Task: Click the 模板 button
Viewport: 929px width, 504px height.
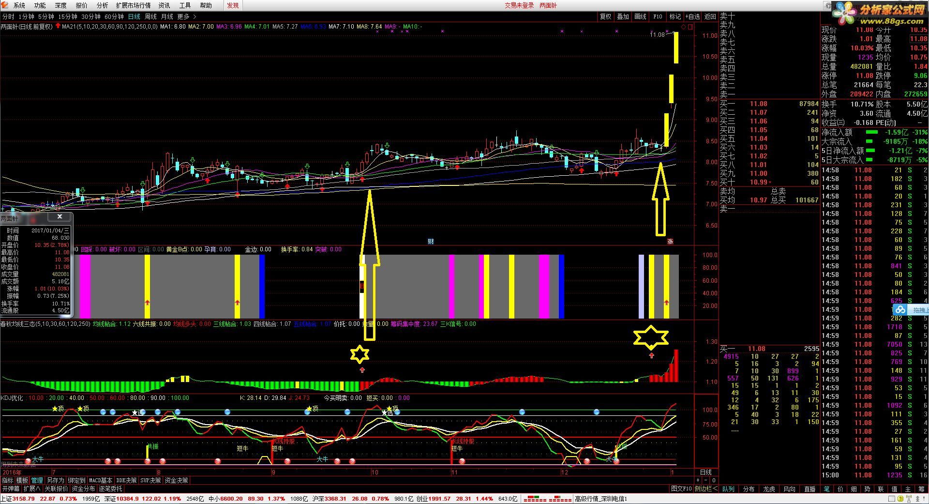Action: pyautogui.click(x=22, y=480)
